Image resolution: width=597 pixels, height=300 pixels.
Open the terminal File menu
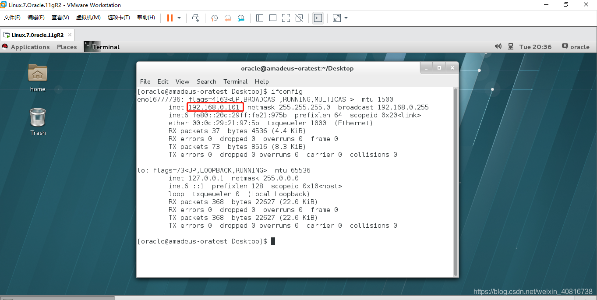(x=145, y=81)
